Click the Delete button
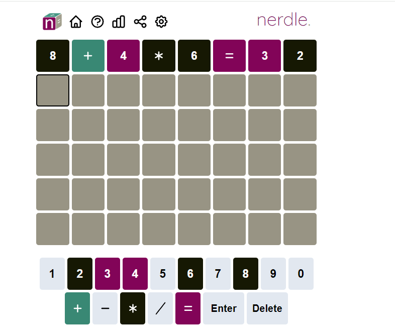The width and height of the screenshot is (395, 335). coord(267,308)
